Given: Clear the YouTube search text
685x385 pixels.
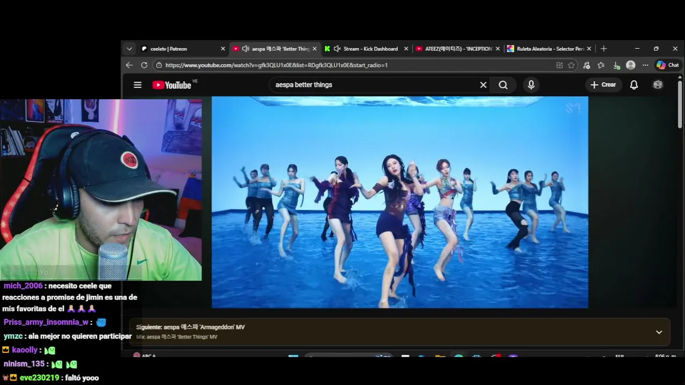Looking at the screenshot, I should [x=483, y=84].
